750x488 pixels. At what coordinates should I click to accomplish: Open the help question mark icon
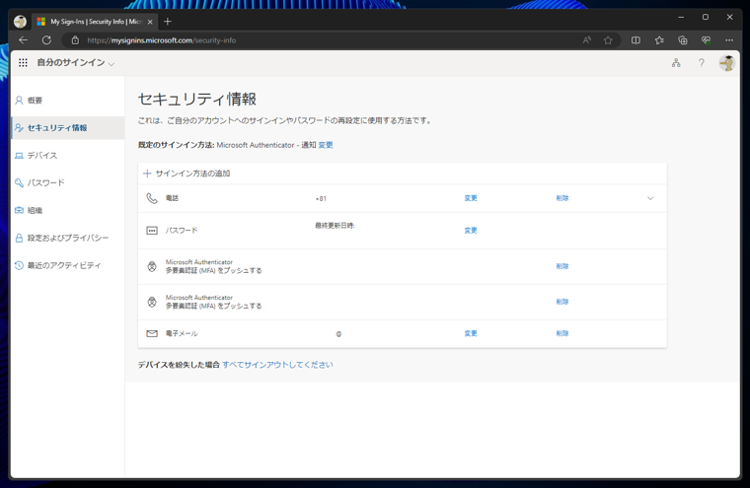tap(702, 63)
